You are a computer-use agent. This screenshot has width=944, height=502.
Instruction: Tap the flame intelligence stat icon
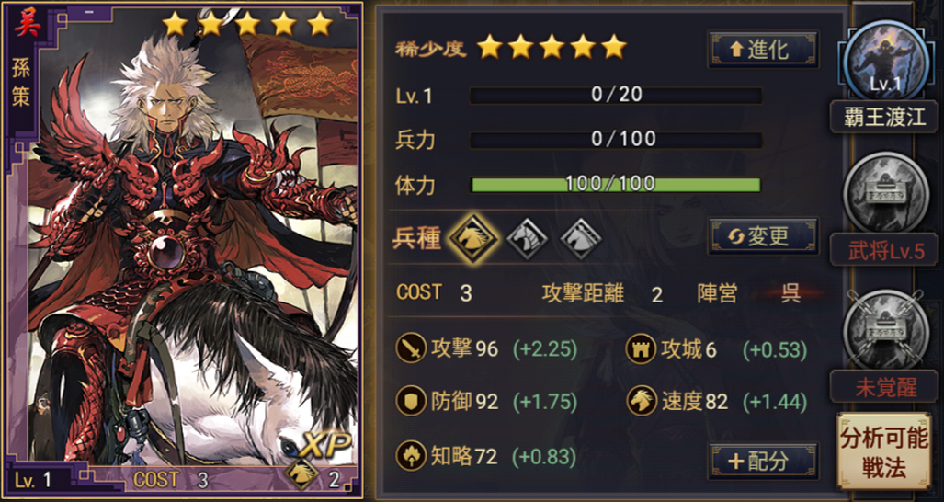pyautogui.click(x=411, y=456)
